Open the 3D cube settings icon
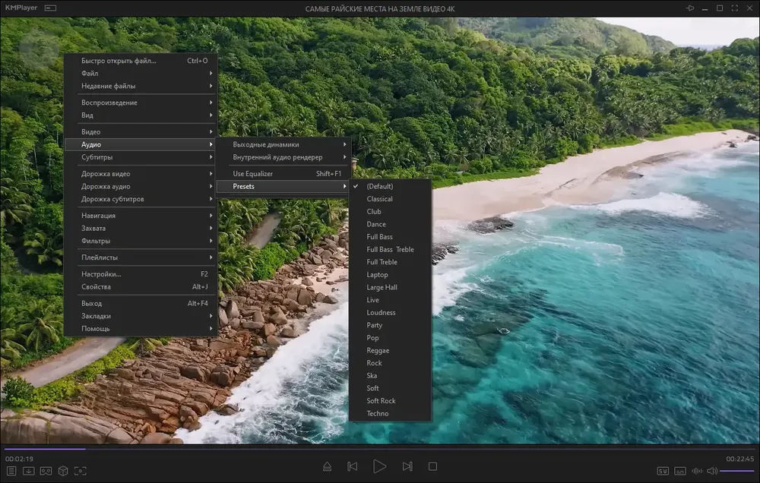 pyautogui.click(x=63, y=471)
